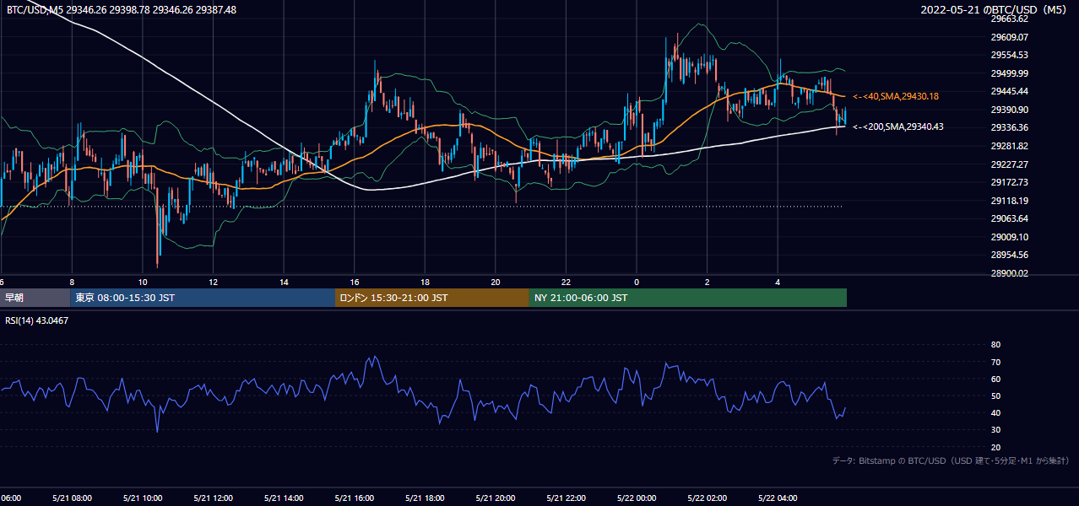Click the data source note Bitstamp の BTC/USD
The width and height of the screenshot is (1079, 506).
coord(951,460)
